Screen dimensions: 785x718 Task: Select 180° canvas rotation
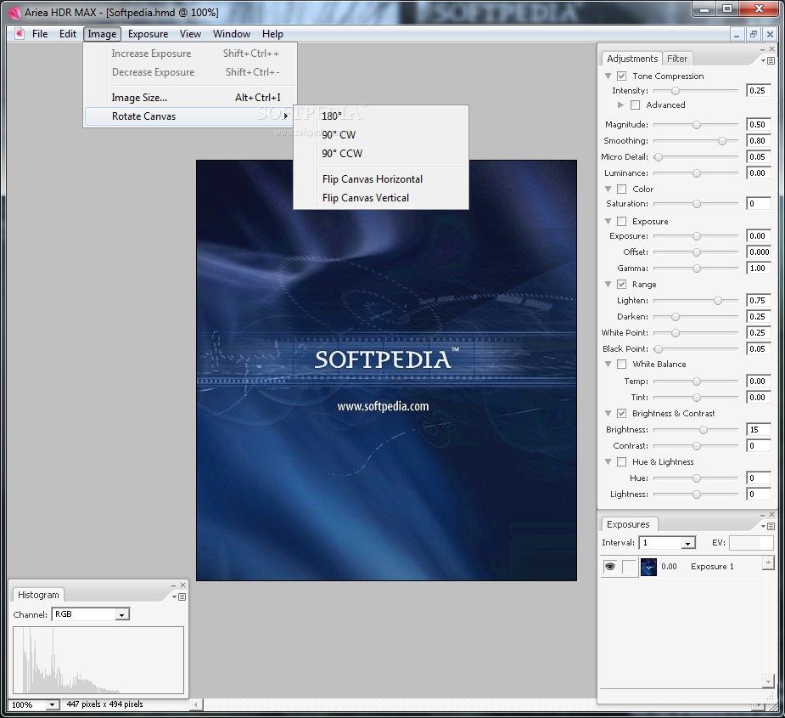tap(381, 116)
